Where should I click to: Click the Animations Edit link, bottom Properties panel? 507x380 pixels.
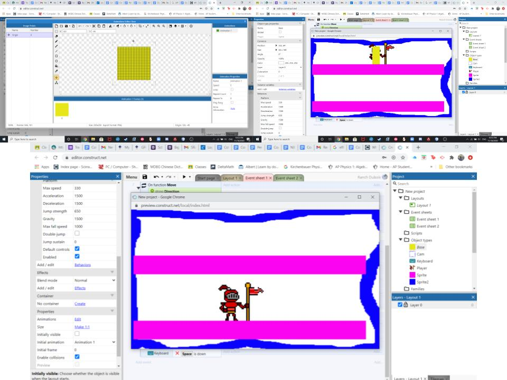tap(78, 319)
